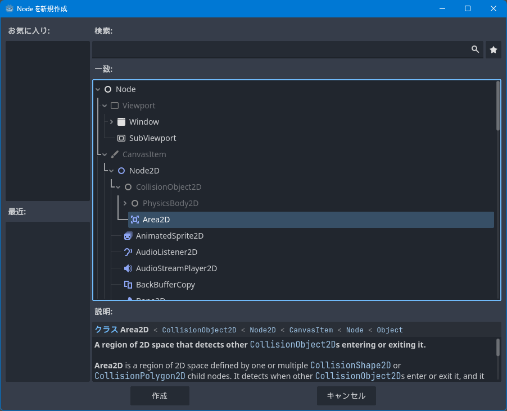
Task: Expand the Window branch
Action: tap(111, 122)
